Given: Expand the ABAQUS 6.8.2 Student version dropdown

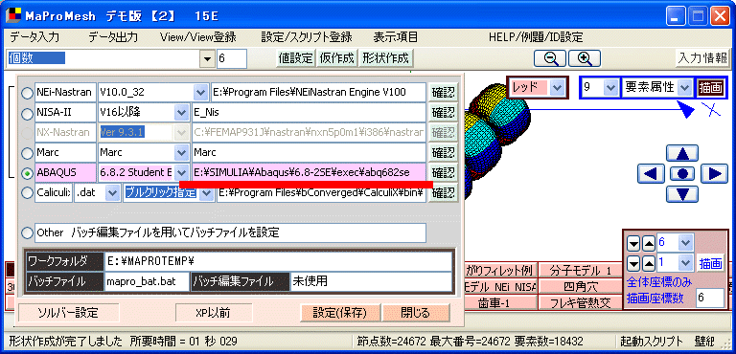Looking at the screenshot, I should [x=182, y=172].
